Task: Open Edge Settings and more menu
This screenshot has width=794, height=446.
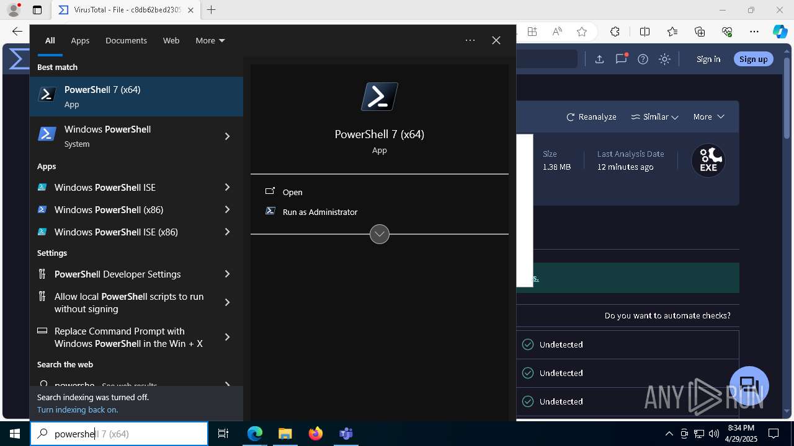Action: pos(754,32)
